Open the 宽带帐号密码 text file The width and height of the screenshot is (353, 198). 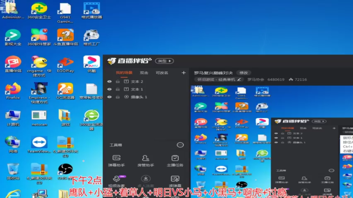(x=92, y=91)
